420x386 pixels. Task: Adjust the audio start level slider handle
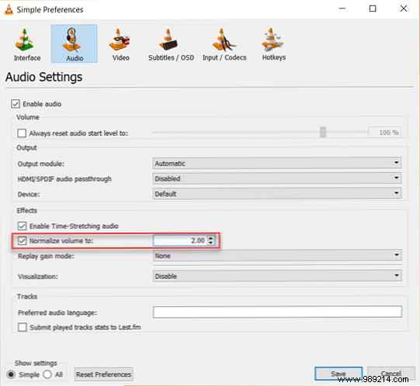[x=323, y=132]
